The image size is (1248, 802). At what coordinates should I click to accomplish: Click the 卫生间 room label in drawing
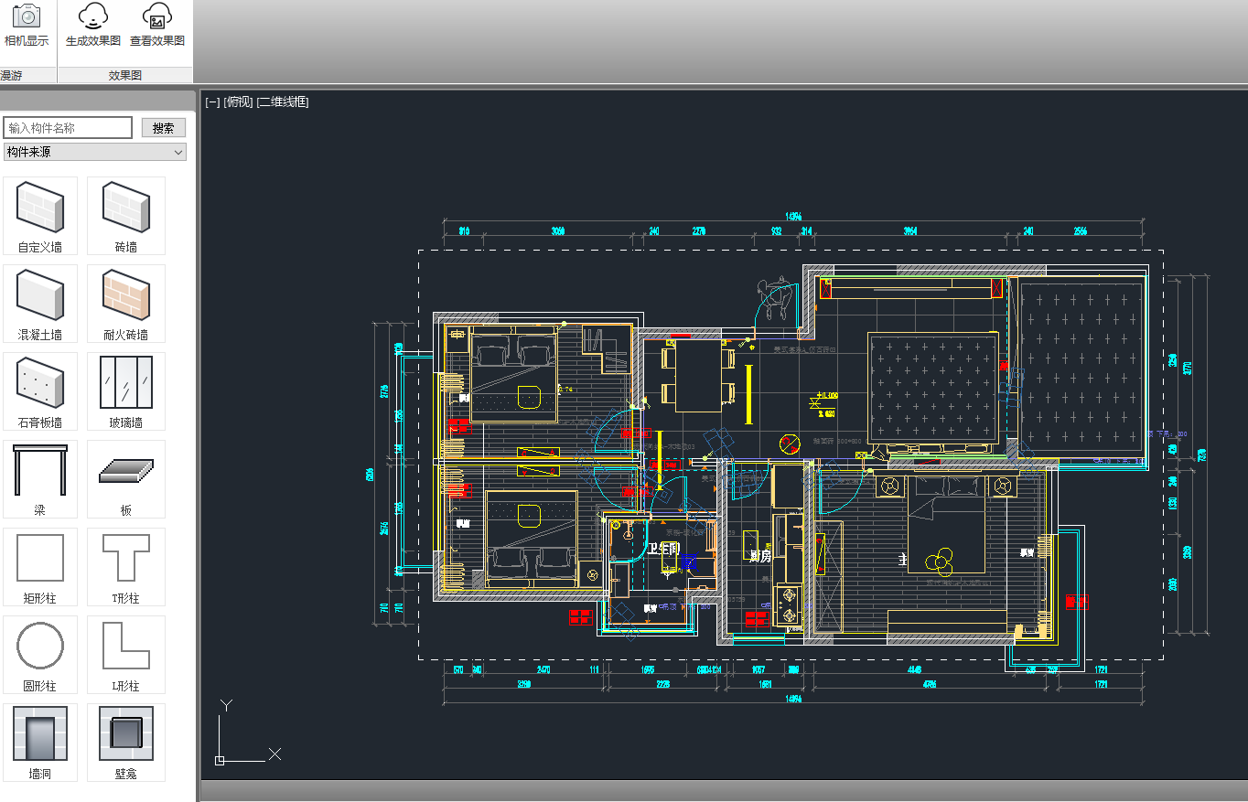[x=664, y=549]
